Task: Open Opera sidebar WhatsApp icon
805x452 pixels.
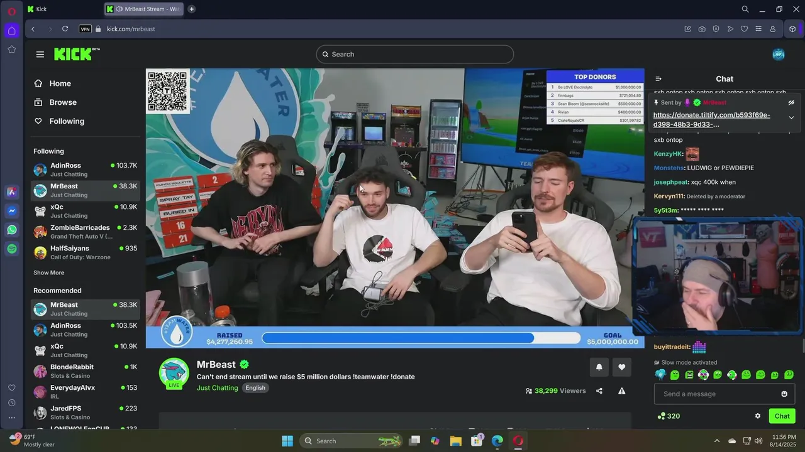Action: coord(12,230)
